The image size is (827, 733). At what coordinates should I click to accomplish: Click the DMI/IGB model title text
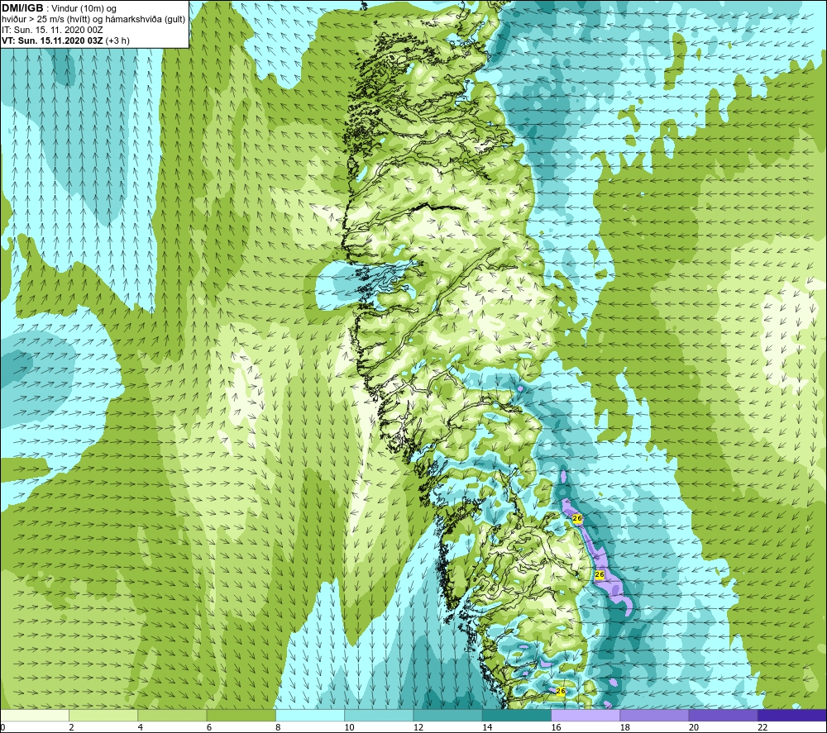pos(22,8)
